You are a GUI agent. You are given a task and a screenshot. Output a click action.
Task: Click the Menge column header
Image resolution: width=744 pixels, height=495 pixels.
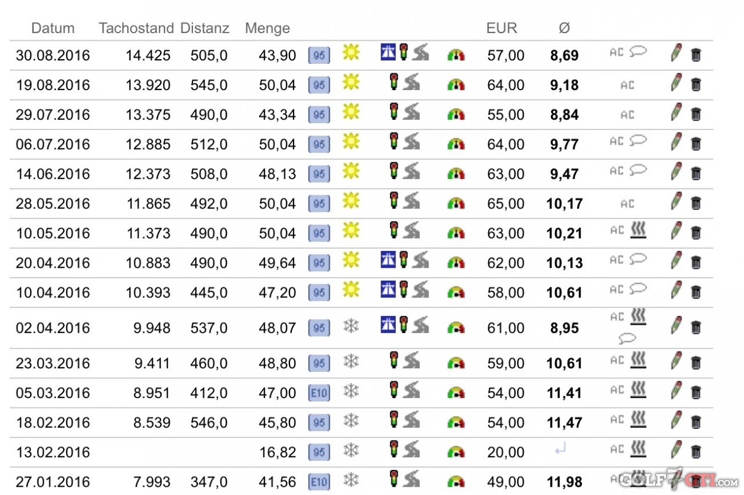pyautogui.click(x=267, y=28)
